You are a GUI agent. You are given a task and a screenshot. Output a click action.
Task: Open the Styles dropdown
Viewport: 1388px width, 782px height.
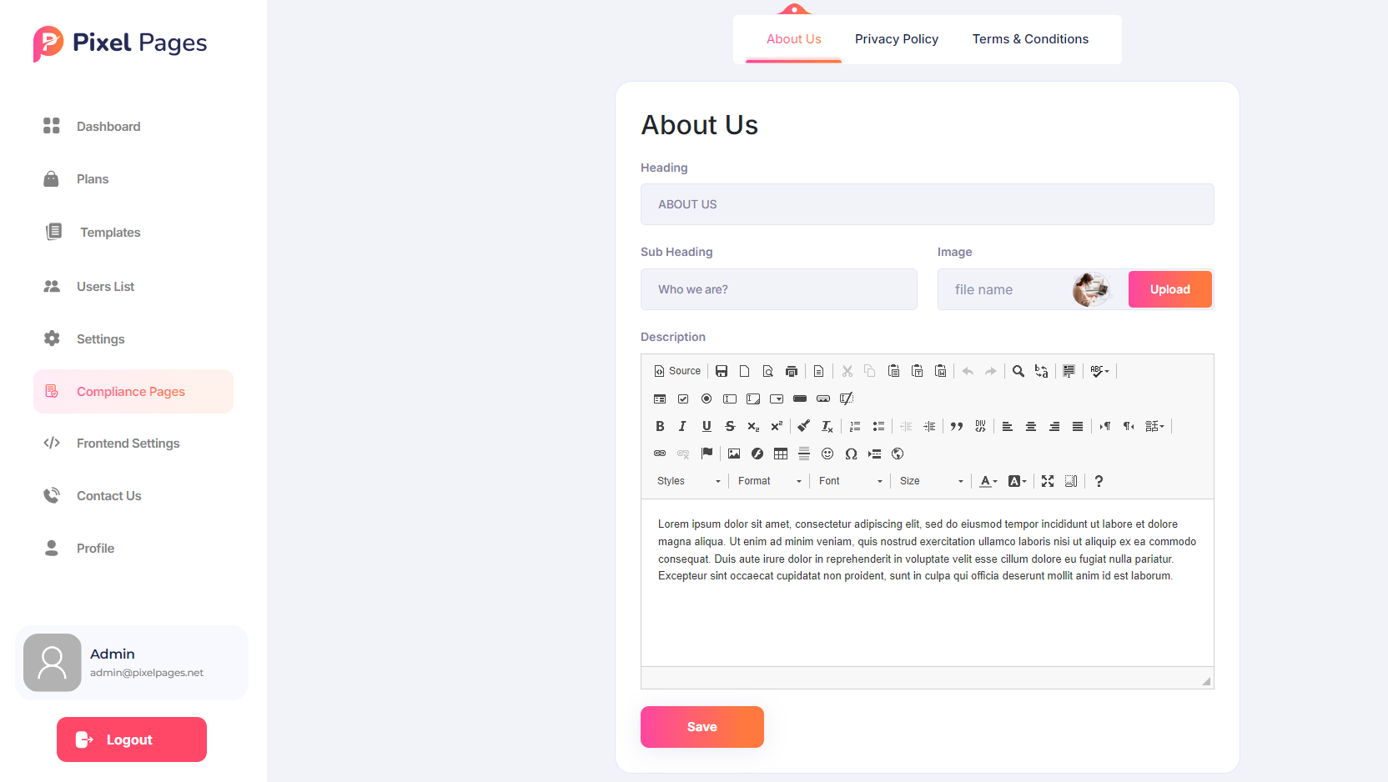[x=688, y=481]
